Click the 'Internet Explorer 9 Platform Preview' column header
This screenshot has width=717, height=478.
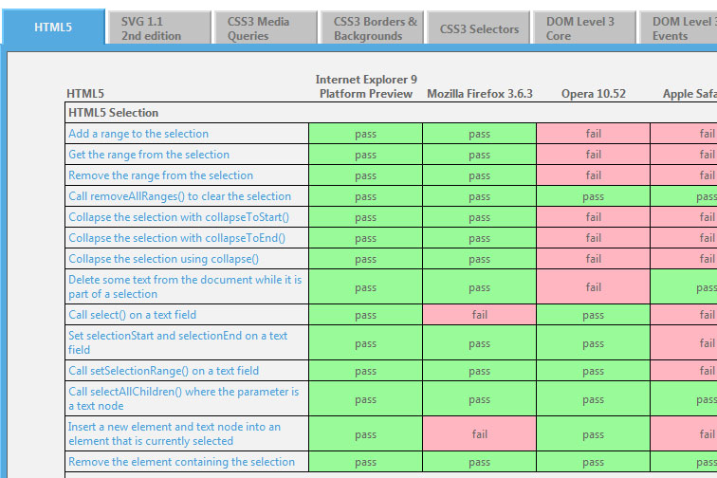click(x=366, y=86)
